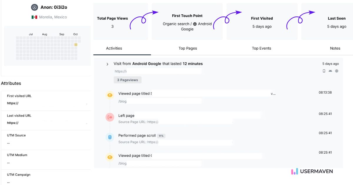Image resolution: width=353 pixels, height=185 pixels.
Task: Click the globe browser icon in the visit row
Action: pyautogui.click(x=337, y=71)
